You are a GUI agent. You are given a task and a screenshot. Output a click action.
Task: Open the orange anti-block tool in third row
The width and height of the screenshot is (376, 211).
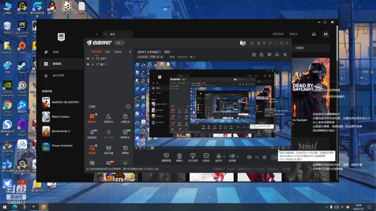pos(92,150)
